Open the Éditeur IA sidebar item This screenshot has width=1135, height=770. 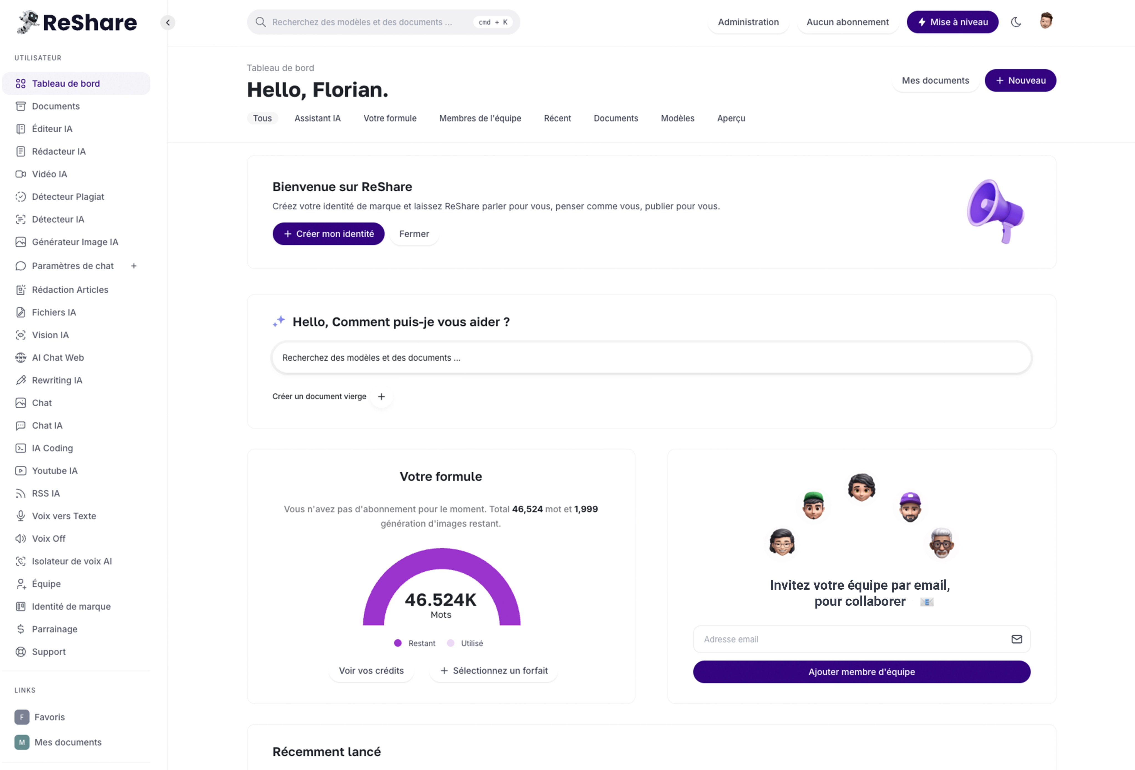(x=76, y=129)
